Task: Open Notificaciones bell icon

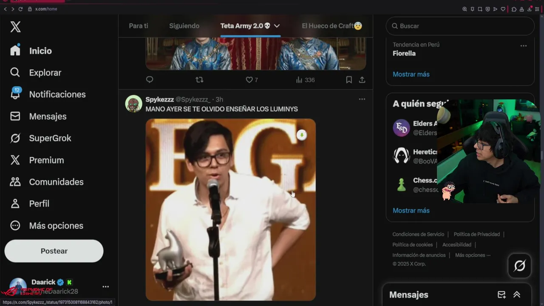Action: (15, 94)
